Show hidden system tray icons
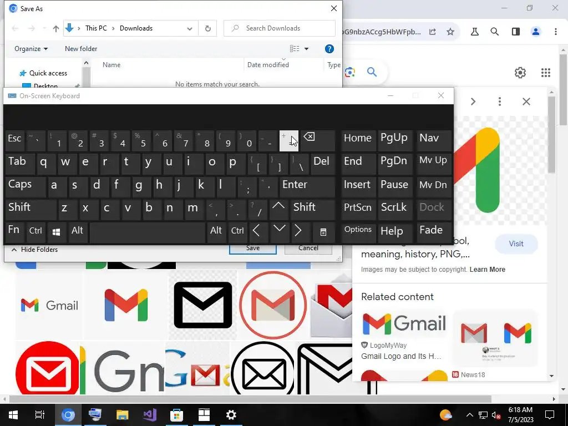Image resolution: width=568 pixels, height=426 pixels. 469,415
